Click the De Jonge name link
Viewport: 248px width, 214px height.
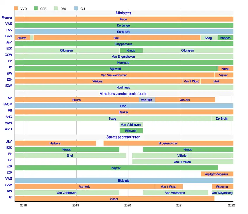(123, 26)
